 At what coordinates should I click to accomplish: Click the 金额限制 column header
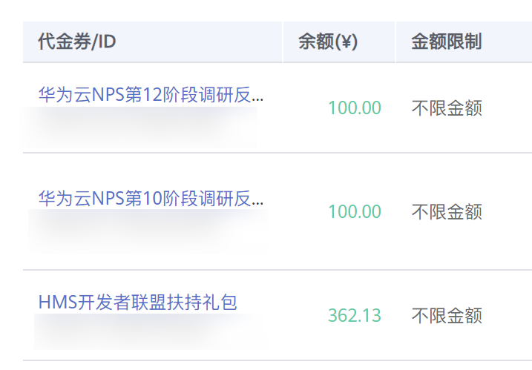click(x=447, y=42)
